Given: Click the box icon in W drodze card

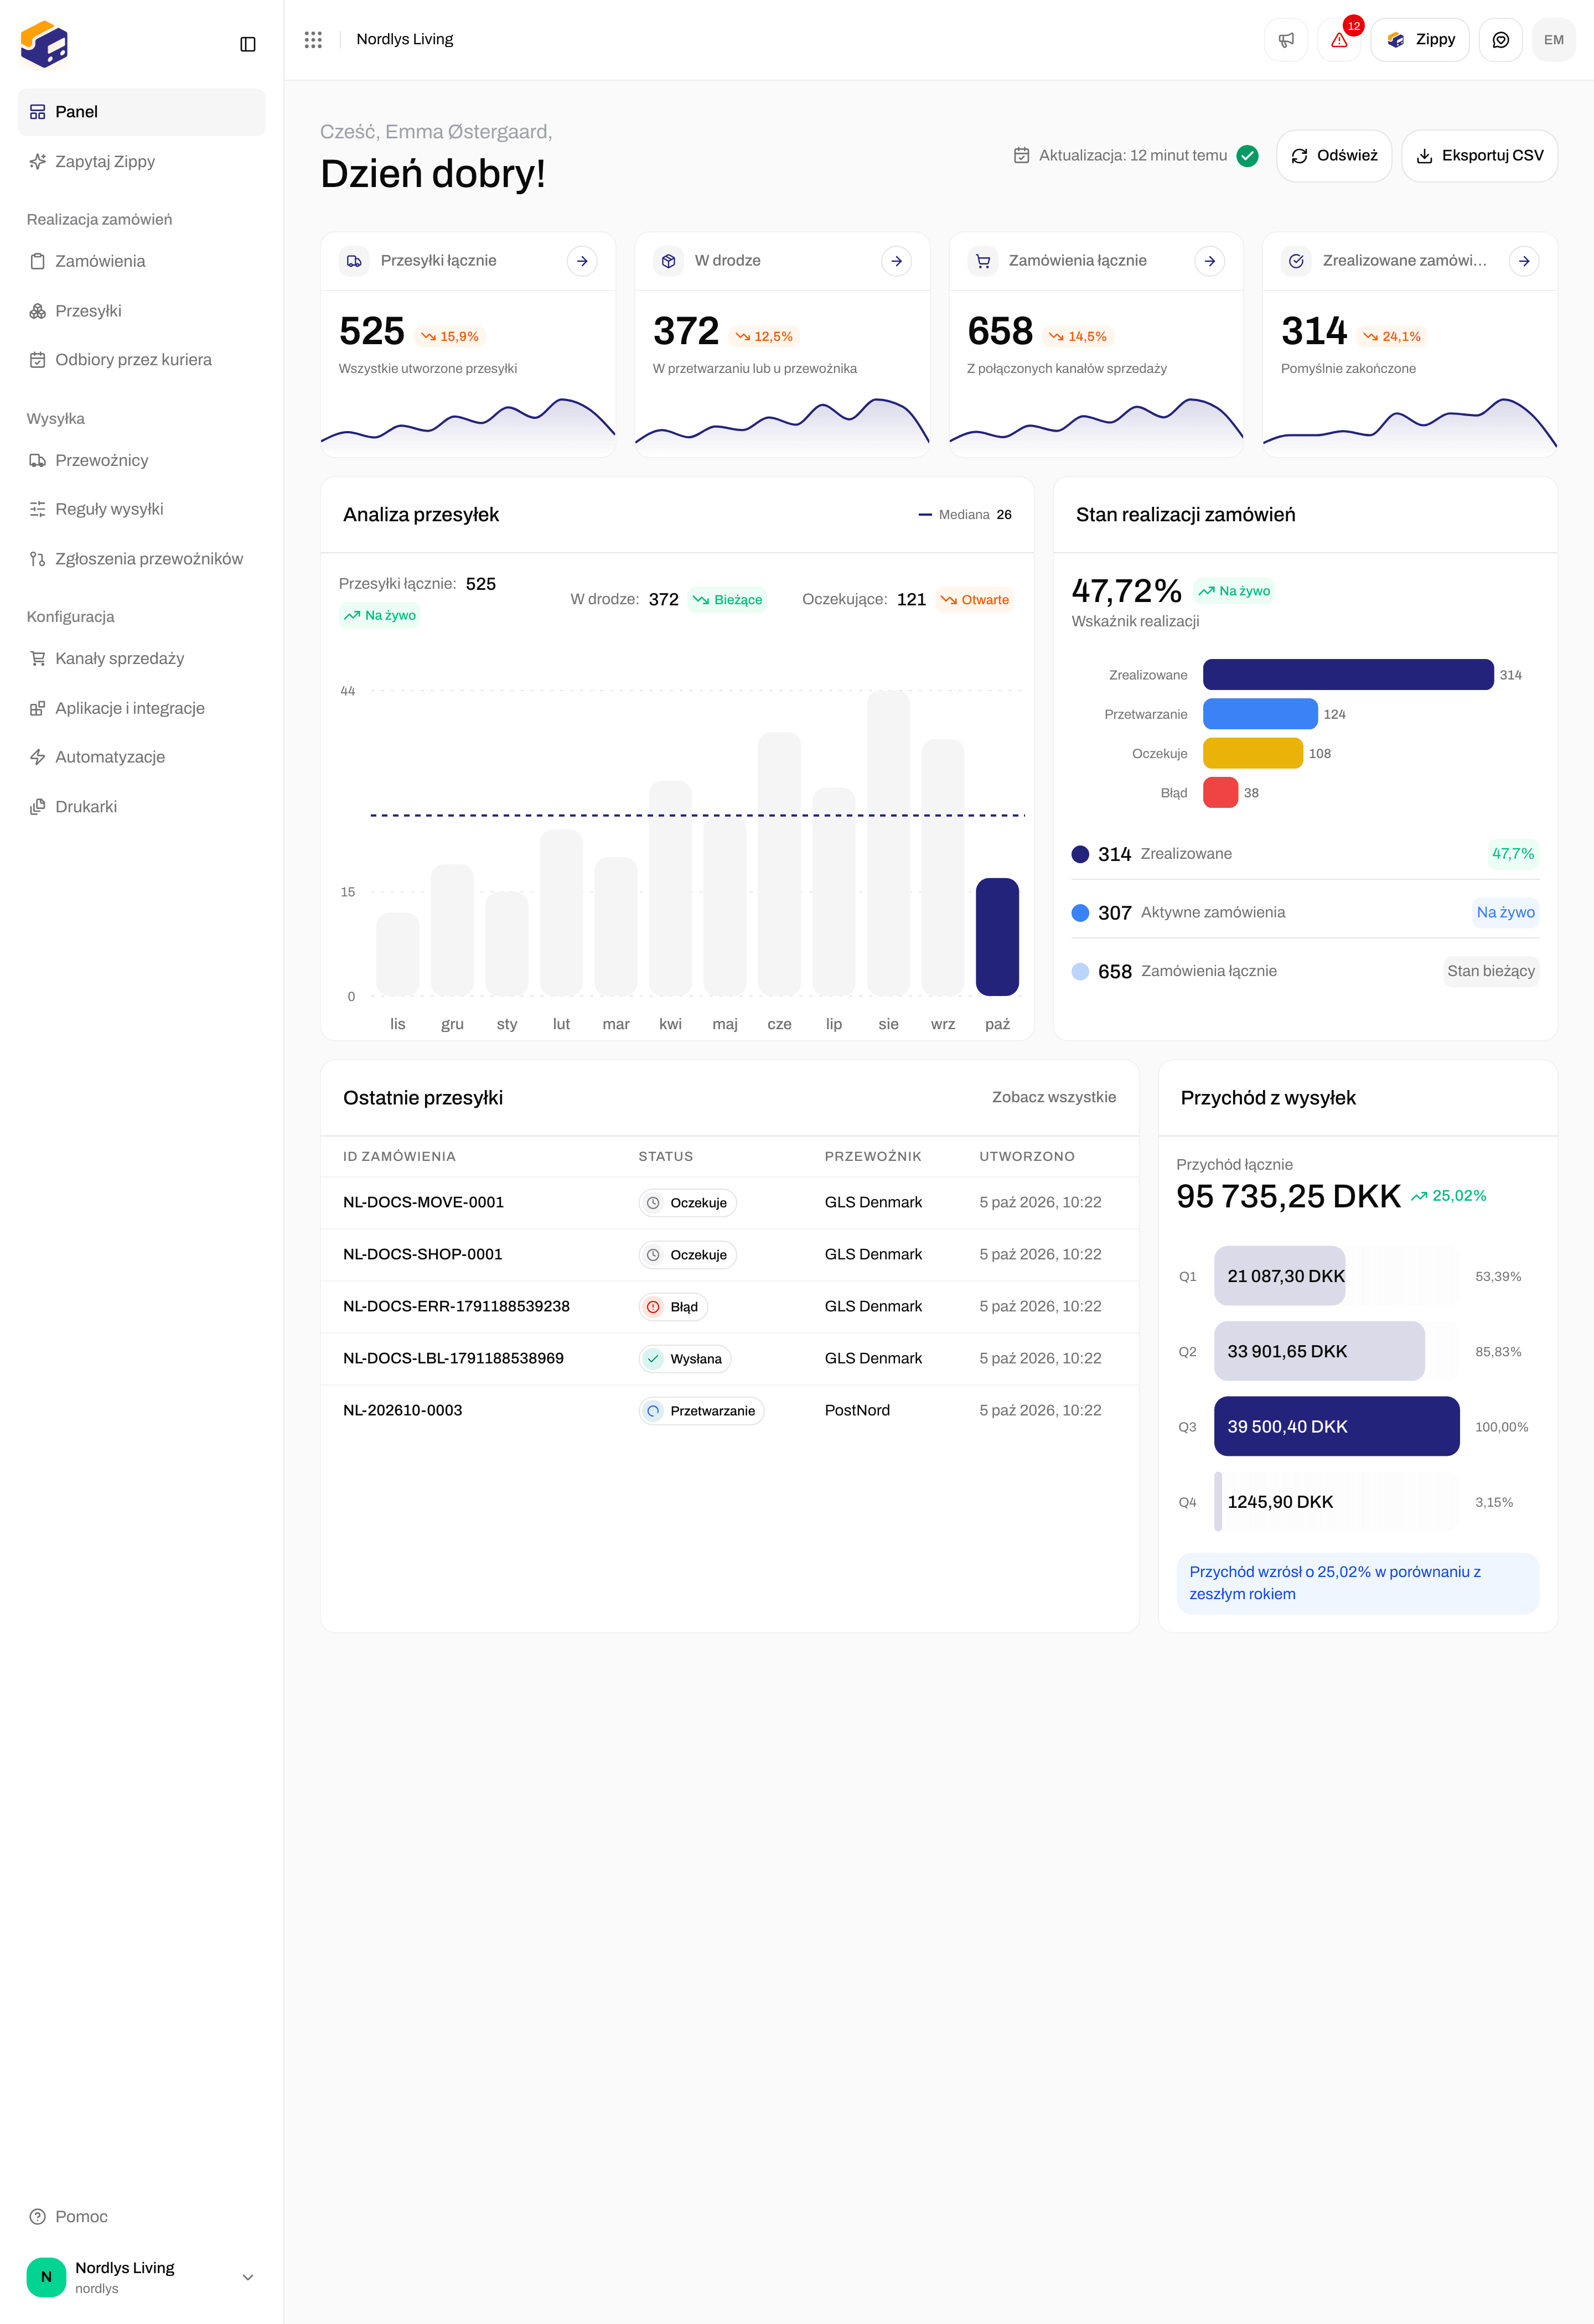Looking at the screenshot, I should [x=669, y=261].
